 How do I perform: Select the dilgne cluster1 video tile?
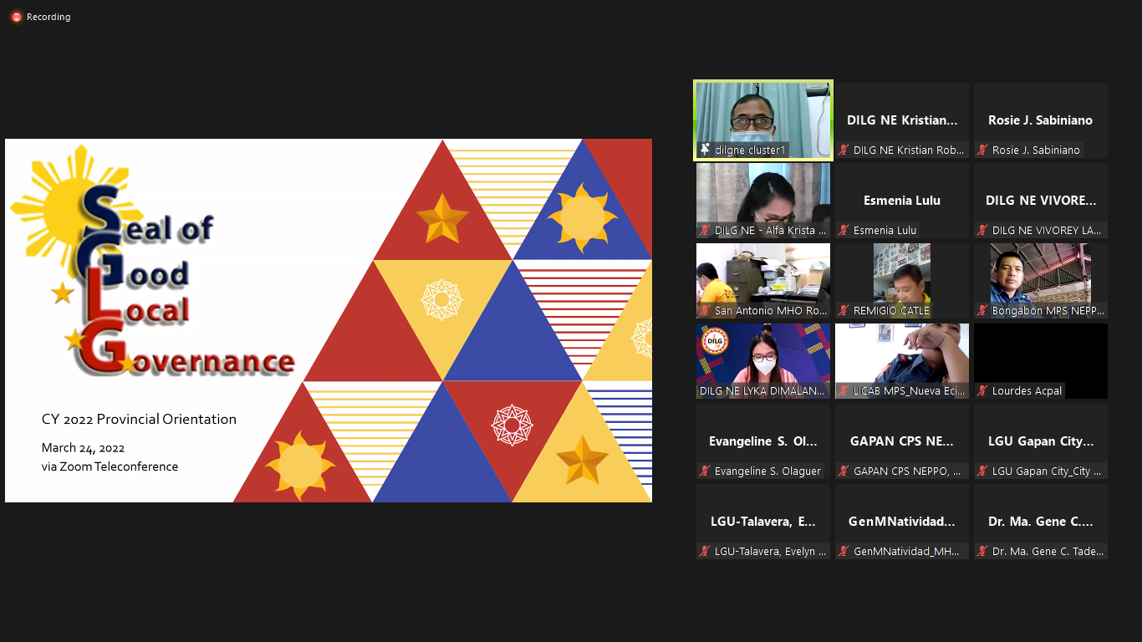(763, 120)
